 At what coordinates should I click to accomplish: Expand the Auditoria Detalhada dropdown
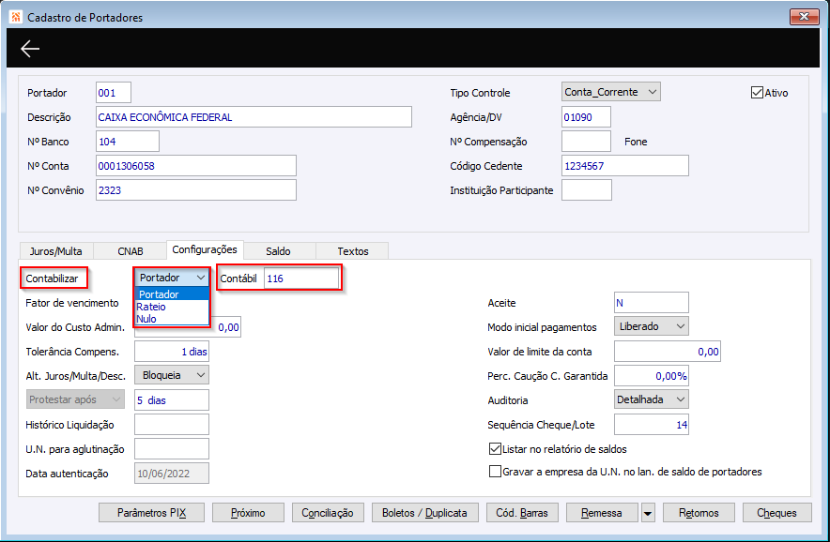click(x=651, y=399)
